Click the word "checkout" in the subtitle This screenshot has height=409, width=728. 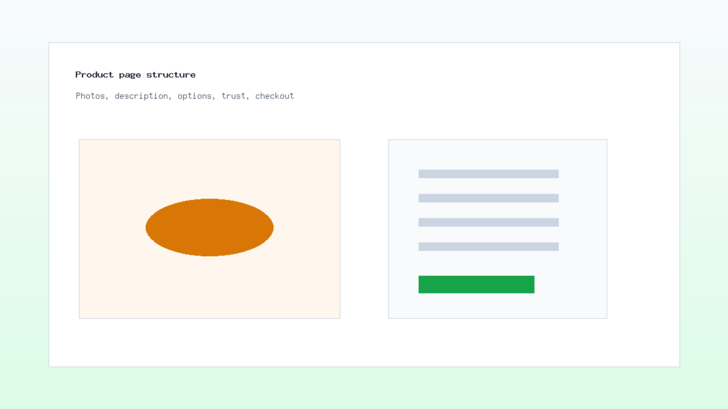(x=274, y=96)
